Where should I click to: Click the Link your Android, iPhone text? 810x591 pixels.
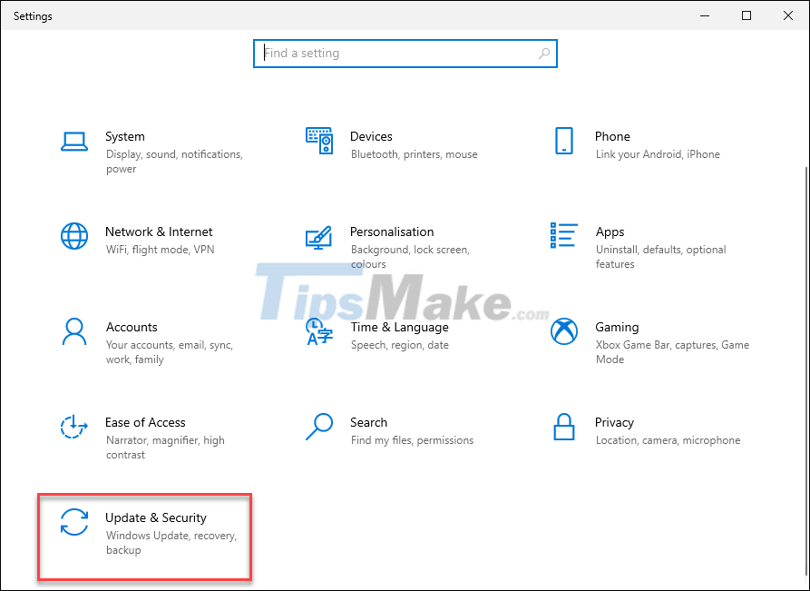pos(660,154)
